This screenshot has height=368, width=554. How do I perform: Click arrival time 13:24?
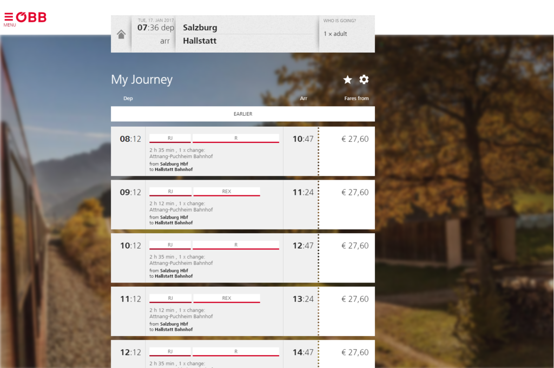point(303,299)
